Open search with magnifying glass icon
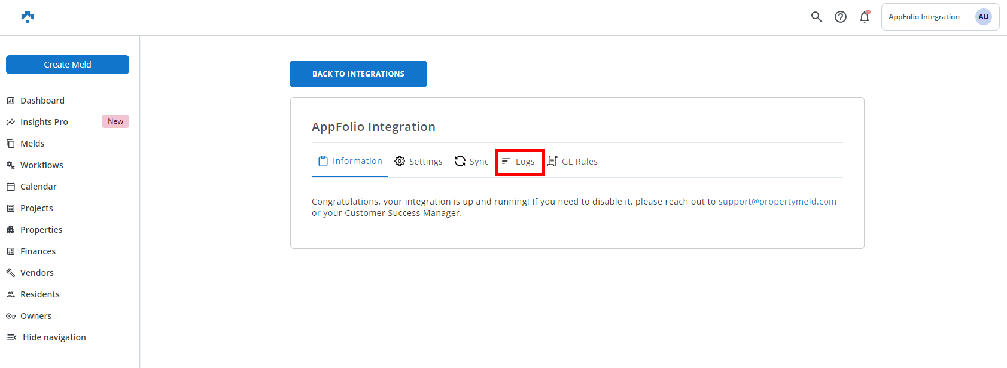 tap(816, 17)
